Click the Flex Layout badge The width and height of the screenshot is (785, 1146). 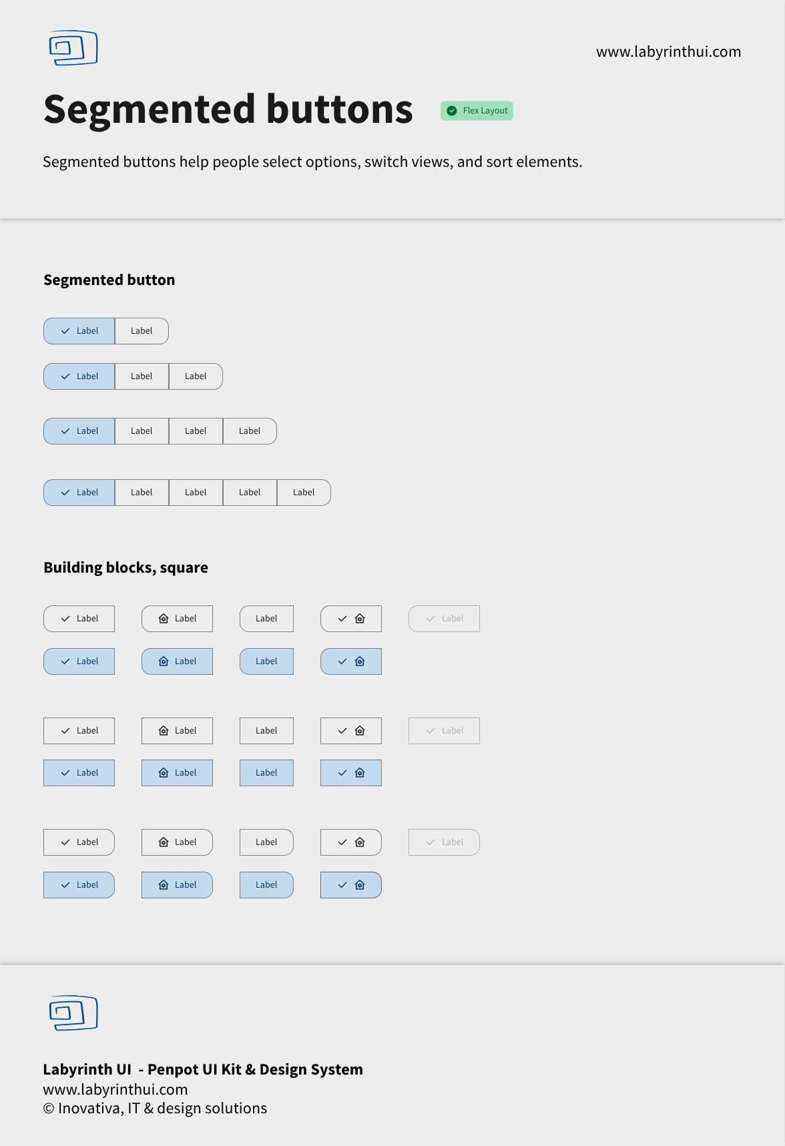(477, 111)
